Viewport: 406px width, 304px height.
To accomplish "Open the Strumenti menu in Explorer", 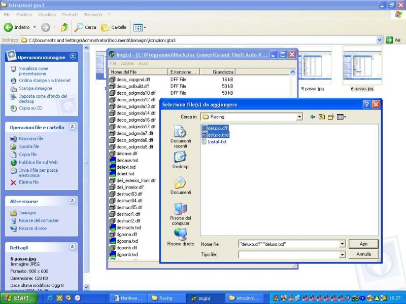I will click(93, 15).
